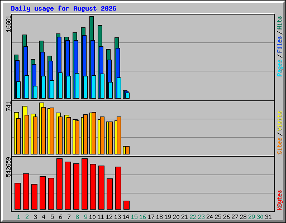
Task: Click day 7 on the x-axis
Action: pyautogui.click(x=69, y=217)
